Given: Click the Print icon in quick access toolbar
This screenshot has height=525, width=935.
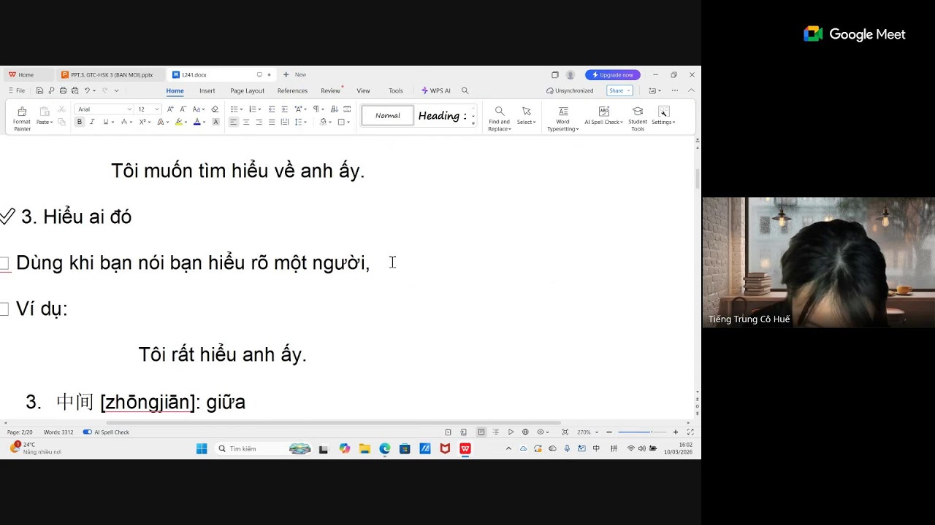Looking at the screenshot, I should pos(63,90).
